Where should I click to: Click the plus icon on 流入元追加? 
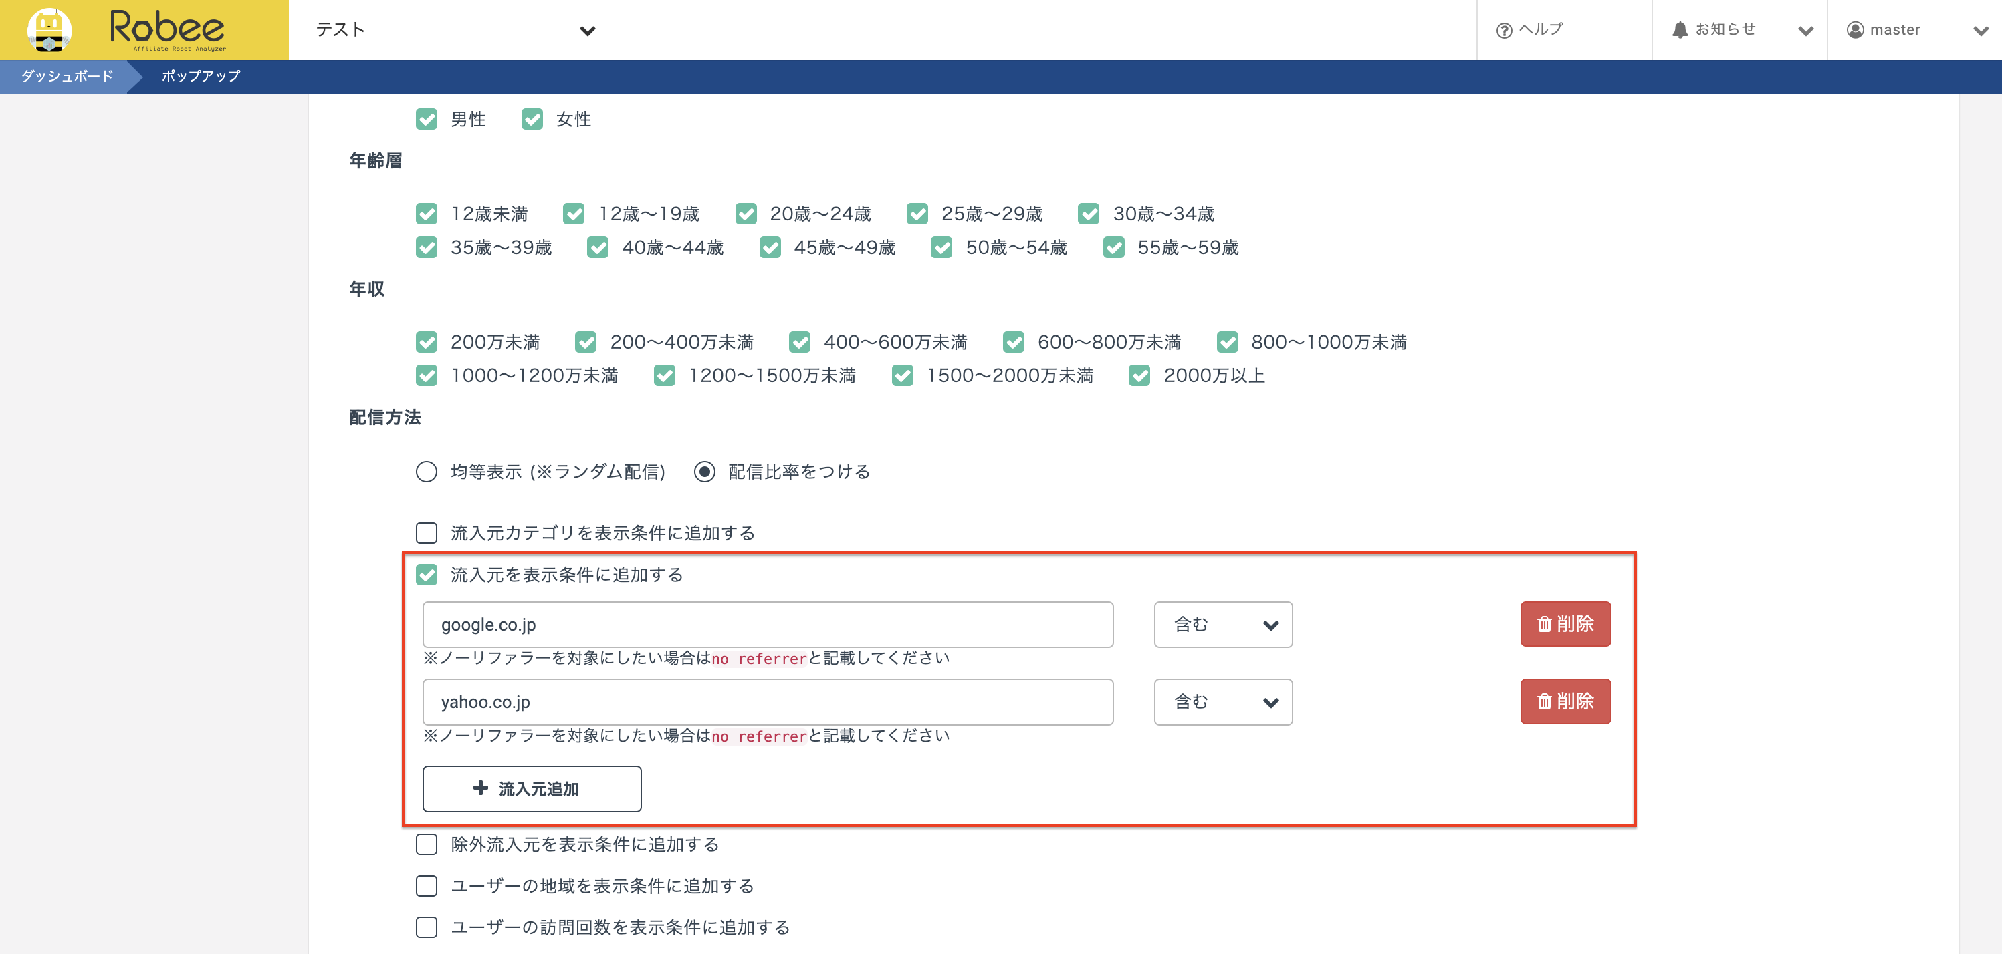tap(480, 788)
